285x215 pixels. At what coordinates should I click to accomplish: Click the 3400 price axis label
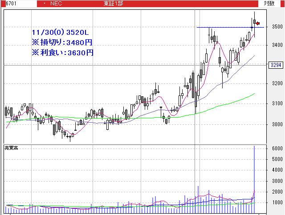click(x=277, y=45)
